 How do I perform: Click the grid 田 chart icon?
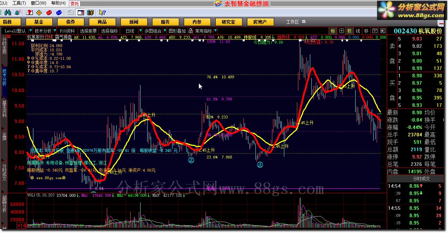pos(342,31)
